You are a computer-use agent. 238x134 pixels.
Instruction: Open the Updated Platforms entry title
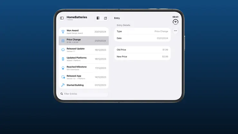[x=77, y=58]
